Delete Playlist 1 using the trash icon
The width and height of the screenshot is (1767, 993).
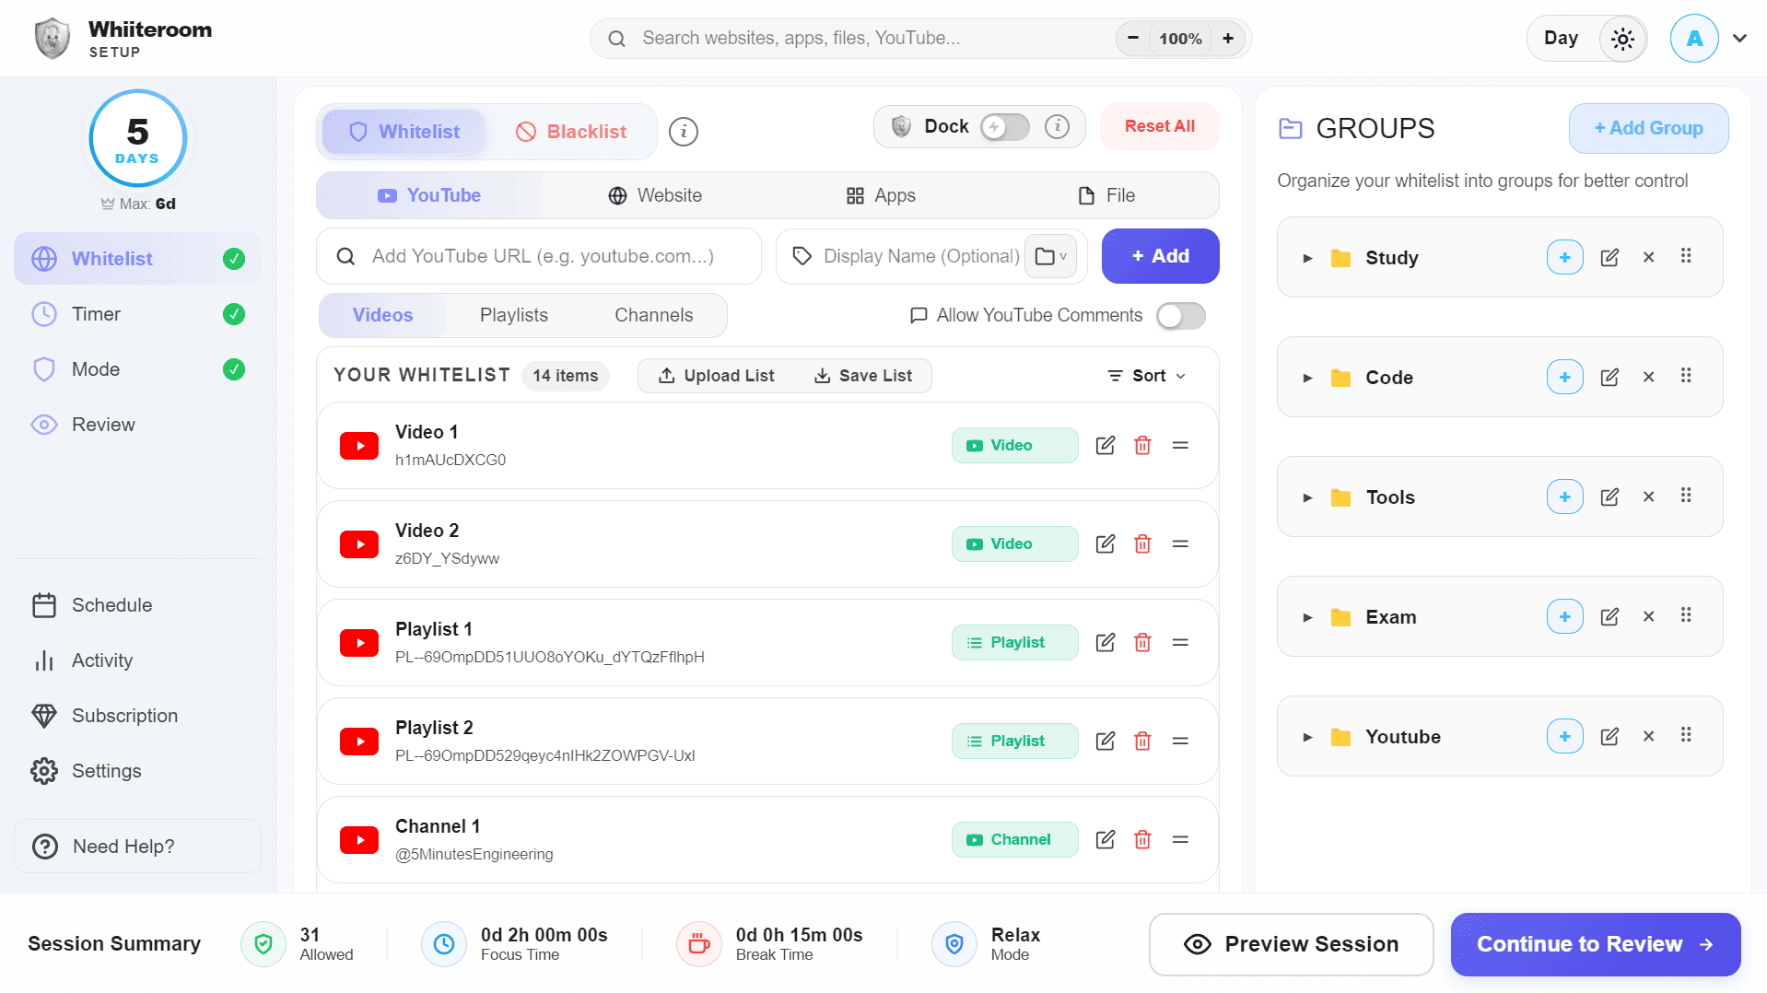pyautogui.click(x=1142, y=643)
